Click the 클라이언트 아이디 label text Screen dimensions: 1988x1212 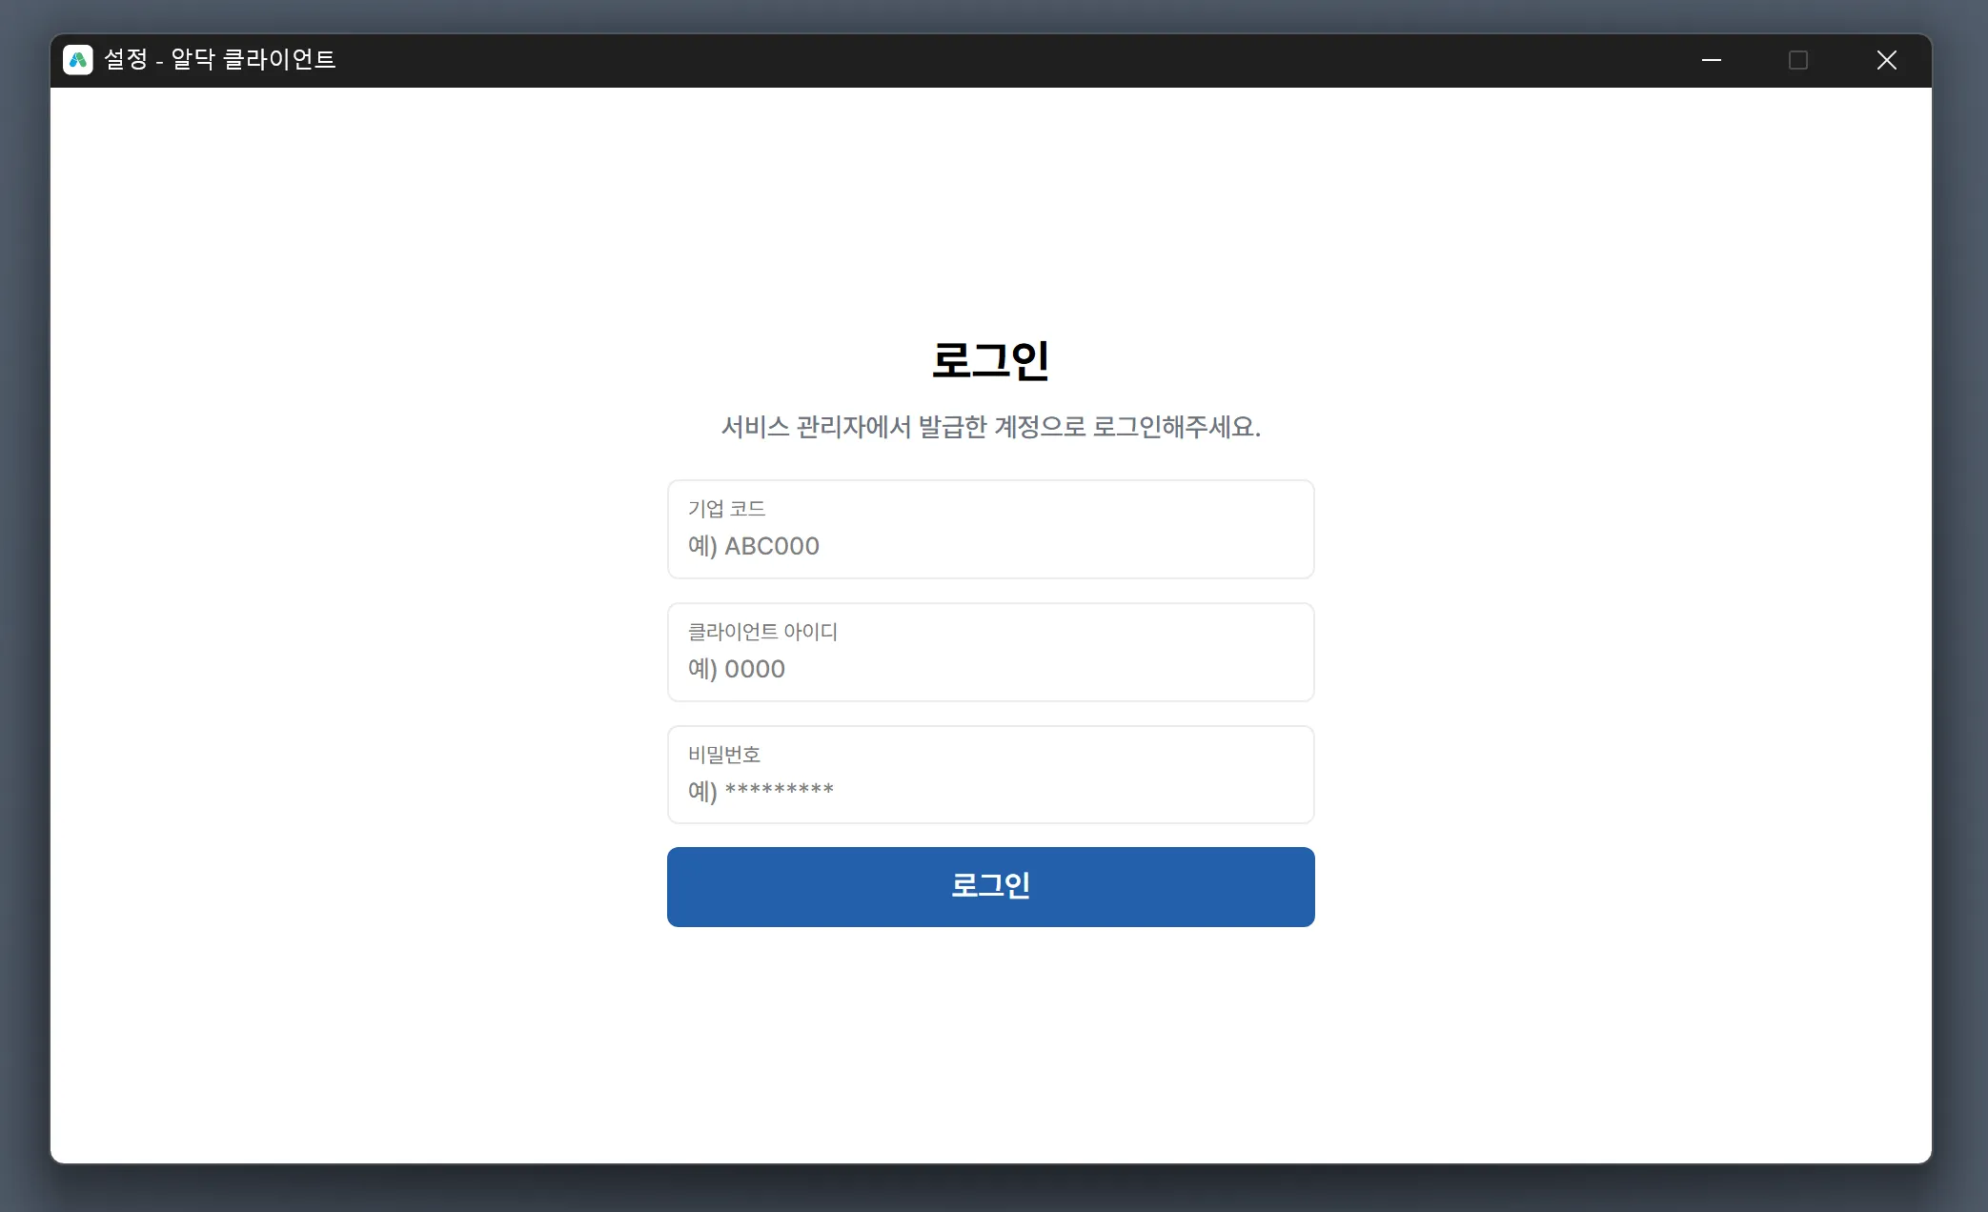pyautogui.click(x=762, y=632)
